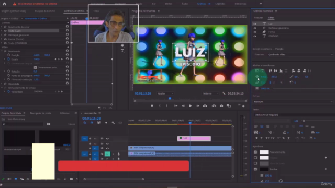Viewport: 335px width, 188px height.
Task: Step back one frame
Action: point(183,105)
